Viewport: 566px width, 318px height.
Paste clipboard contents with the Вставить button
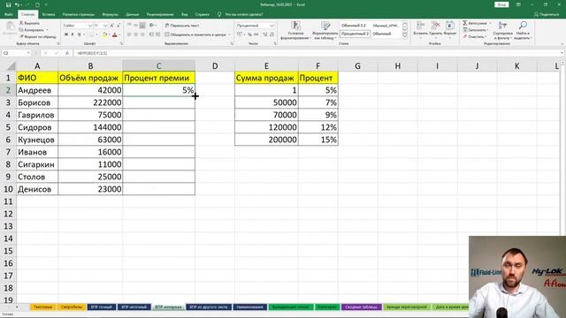tap(10, 29)
